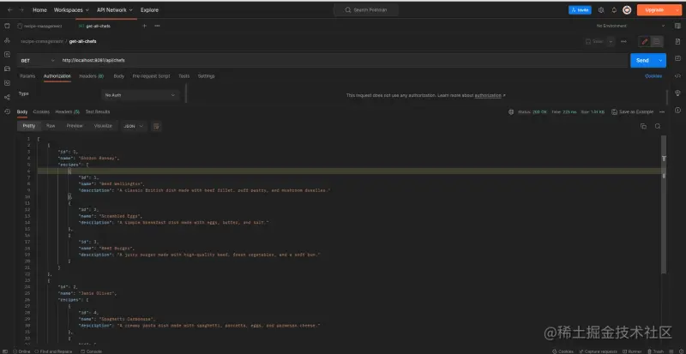
Task: Open the Explore page
Action: (x=149, y=9)
